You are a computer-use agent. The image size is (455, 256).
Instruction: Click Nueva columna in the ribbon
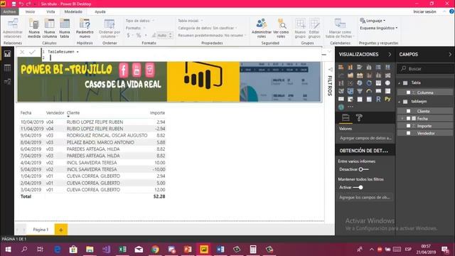(x=49, y=28)
